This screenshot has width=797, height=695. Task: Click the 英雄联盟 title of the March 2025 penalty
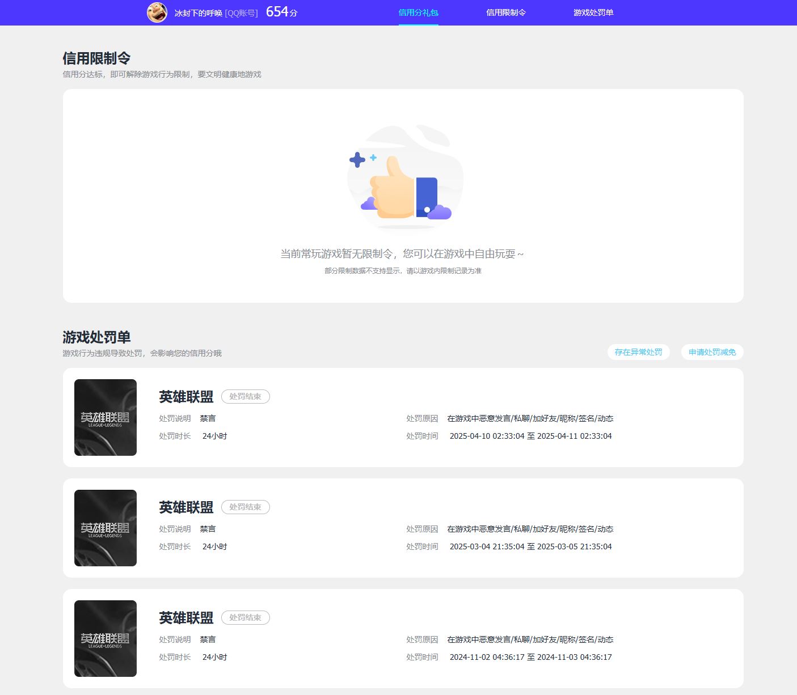[186, 507]
